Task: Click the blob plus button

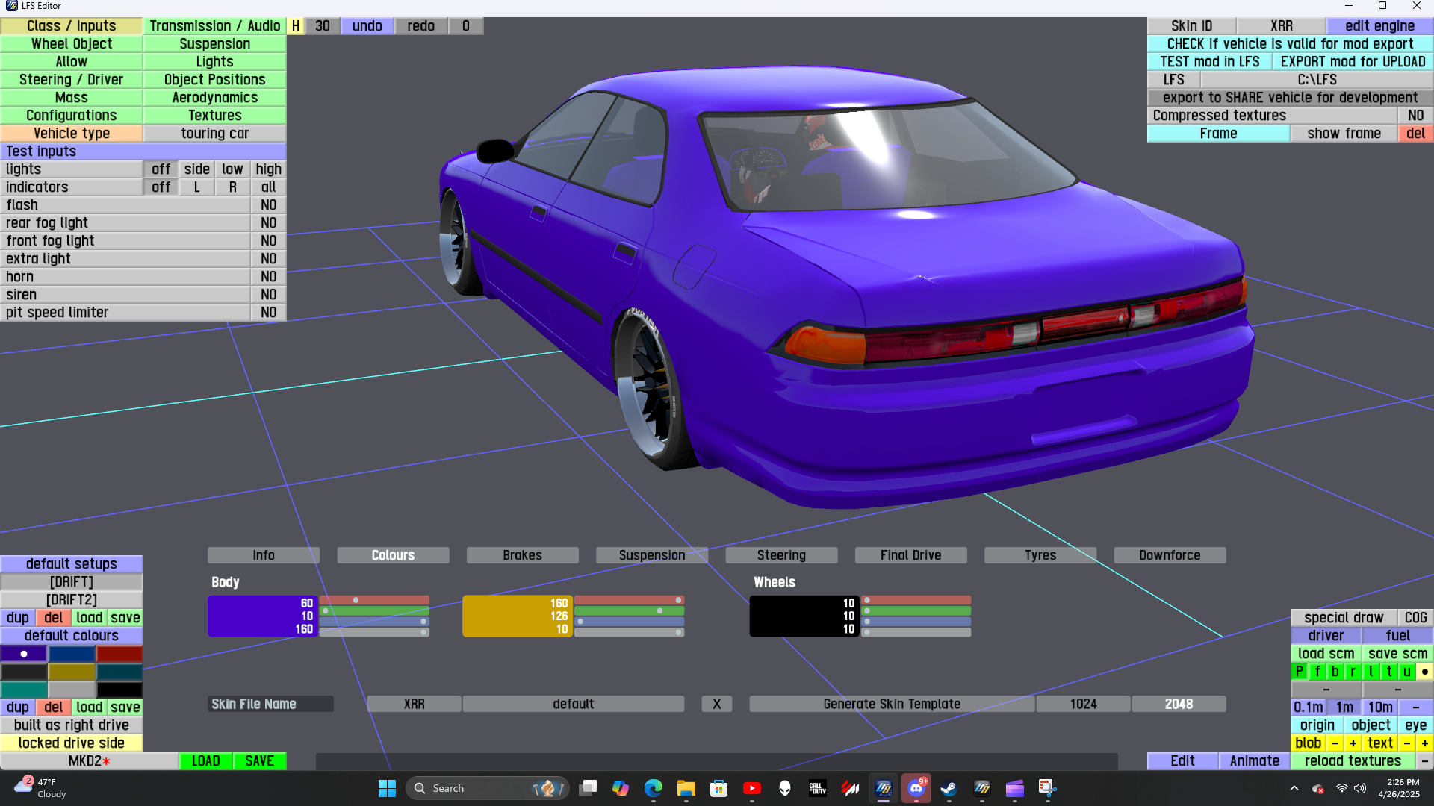Action: pyautogui.click(x=1353, y=743)
